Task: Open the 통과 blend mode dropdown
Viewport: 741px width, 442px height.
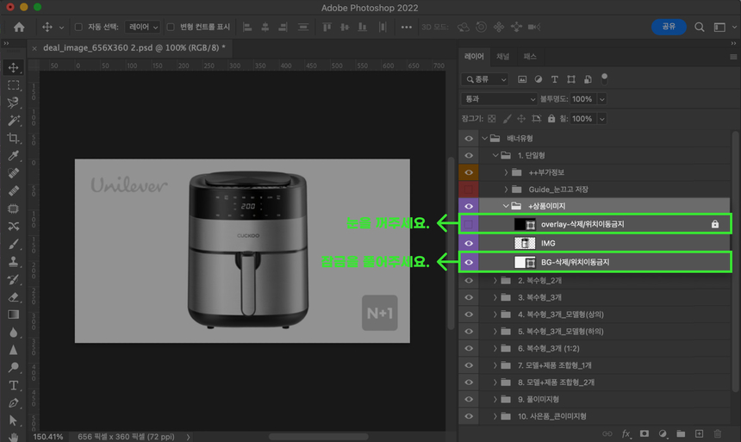Action: [499, 99]
